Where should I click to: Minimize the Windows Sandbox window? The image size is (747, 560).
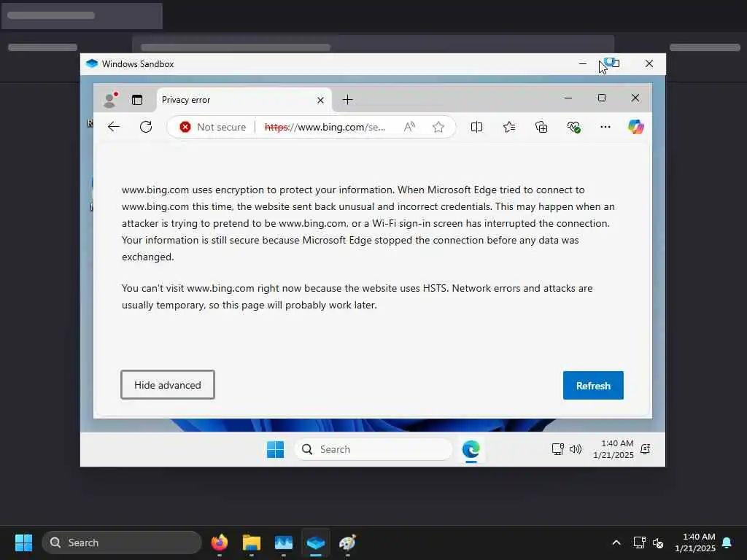pyautogui.click(x=583, y=63)
